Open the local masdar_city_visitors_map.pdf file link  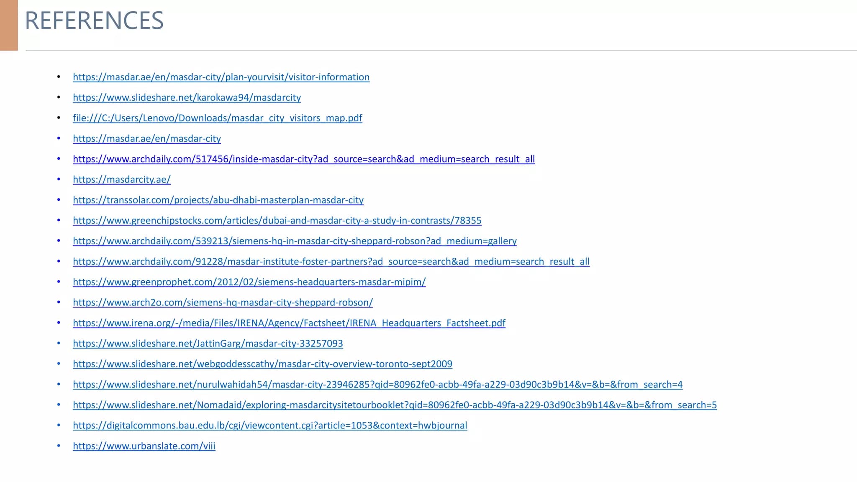coord(218,118)
